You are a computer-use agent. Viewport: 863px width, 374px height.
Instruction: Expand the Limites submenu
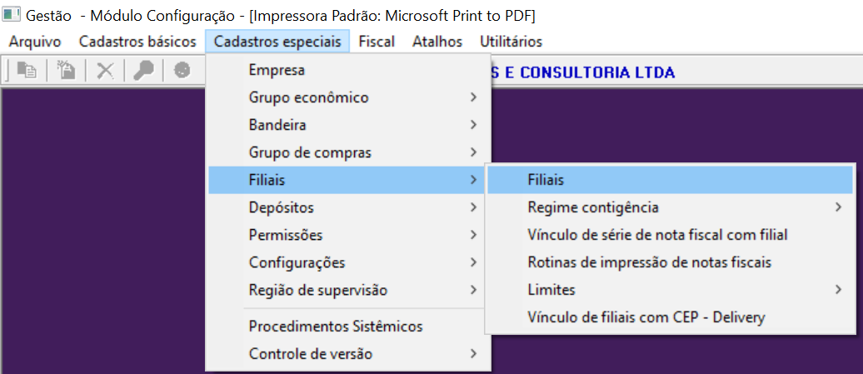551,290
